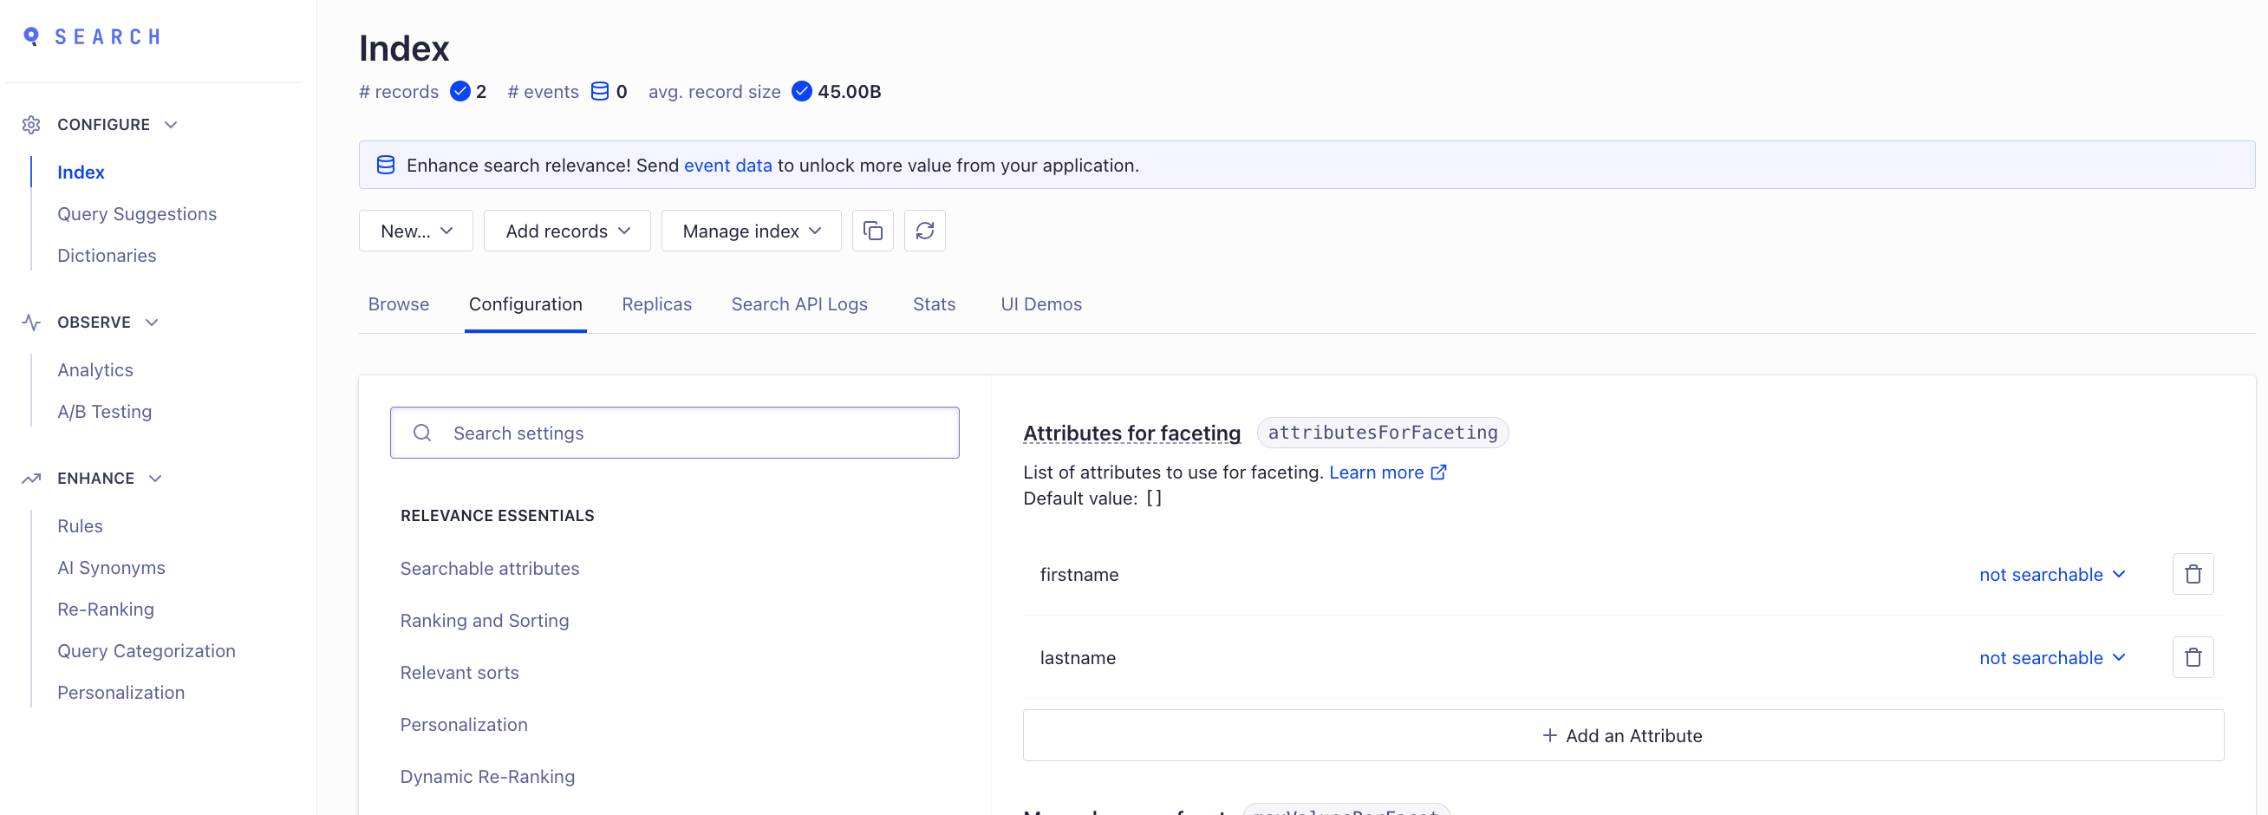Click the Search logo icon
This screenshot has width=2268, height=815.
[32, 36]
